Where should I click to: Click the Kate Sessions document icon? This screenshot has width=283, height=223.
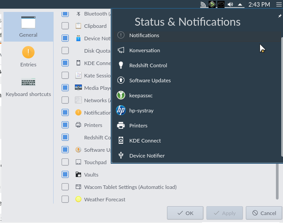78,75
